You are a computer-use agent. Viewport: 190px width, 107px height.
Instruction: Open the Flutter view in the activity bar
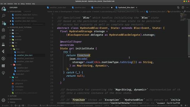[3, 51]
